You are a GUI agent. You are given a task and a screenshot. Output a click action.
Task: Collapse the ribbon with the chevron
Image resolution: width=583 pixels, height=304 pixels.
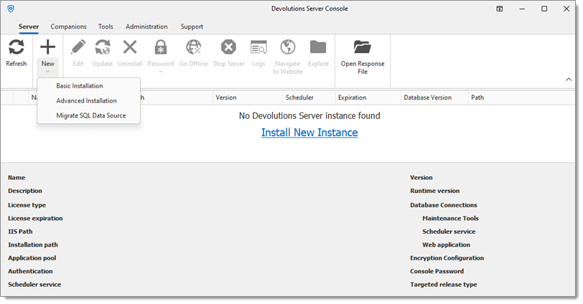[x=569, y=79]
